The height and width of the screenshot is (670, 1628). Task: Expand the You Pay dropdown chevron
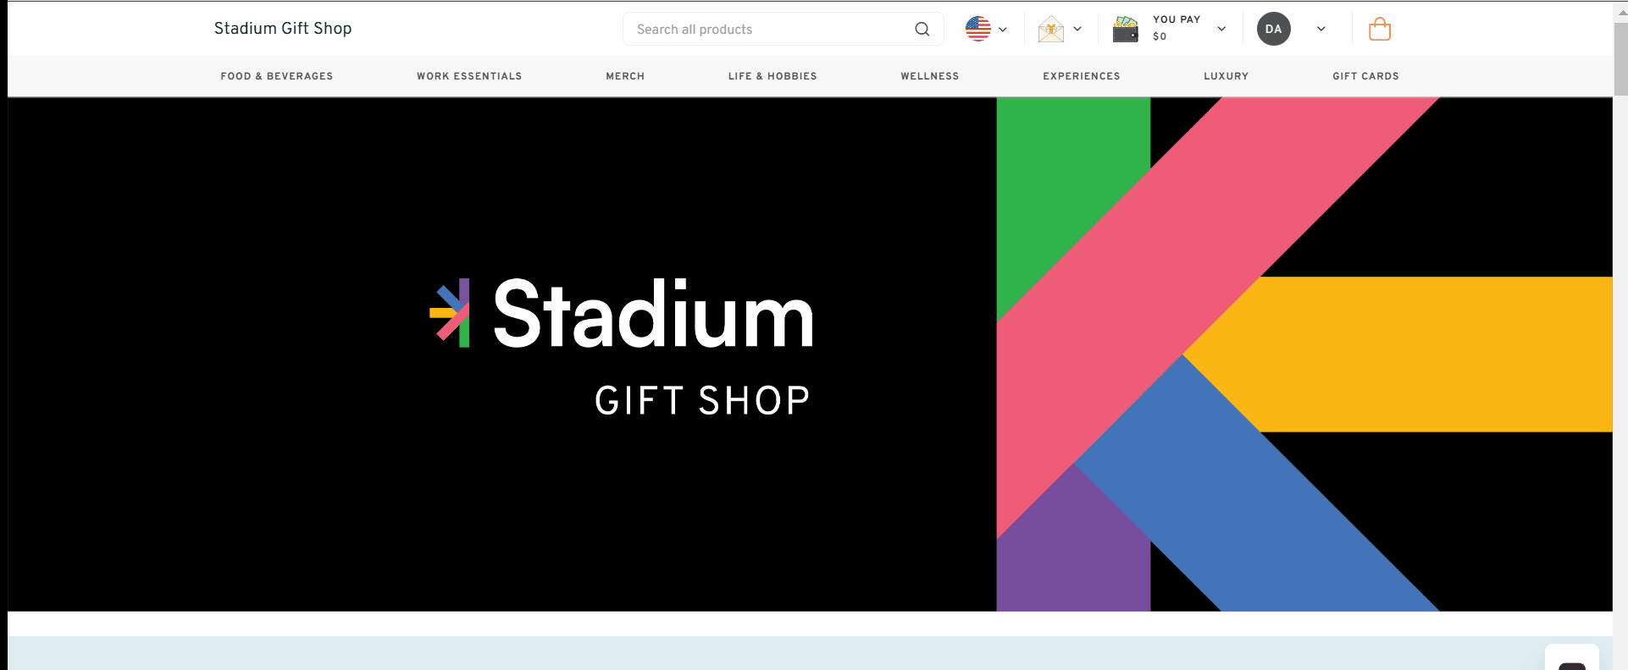coord(1221,29)
